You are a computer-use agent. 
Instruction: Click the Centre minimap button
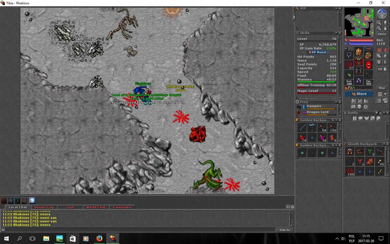[382, 34]
